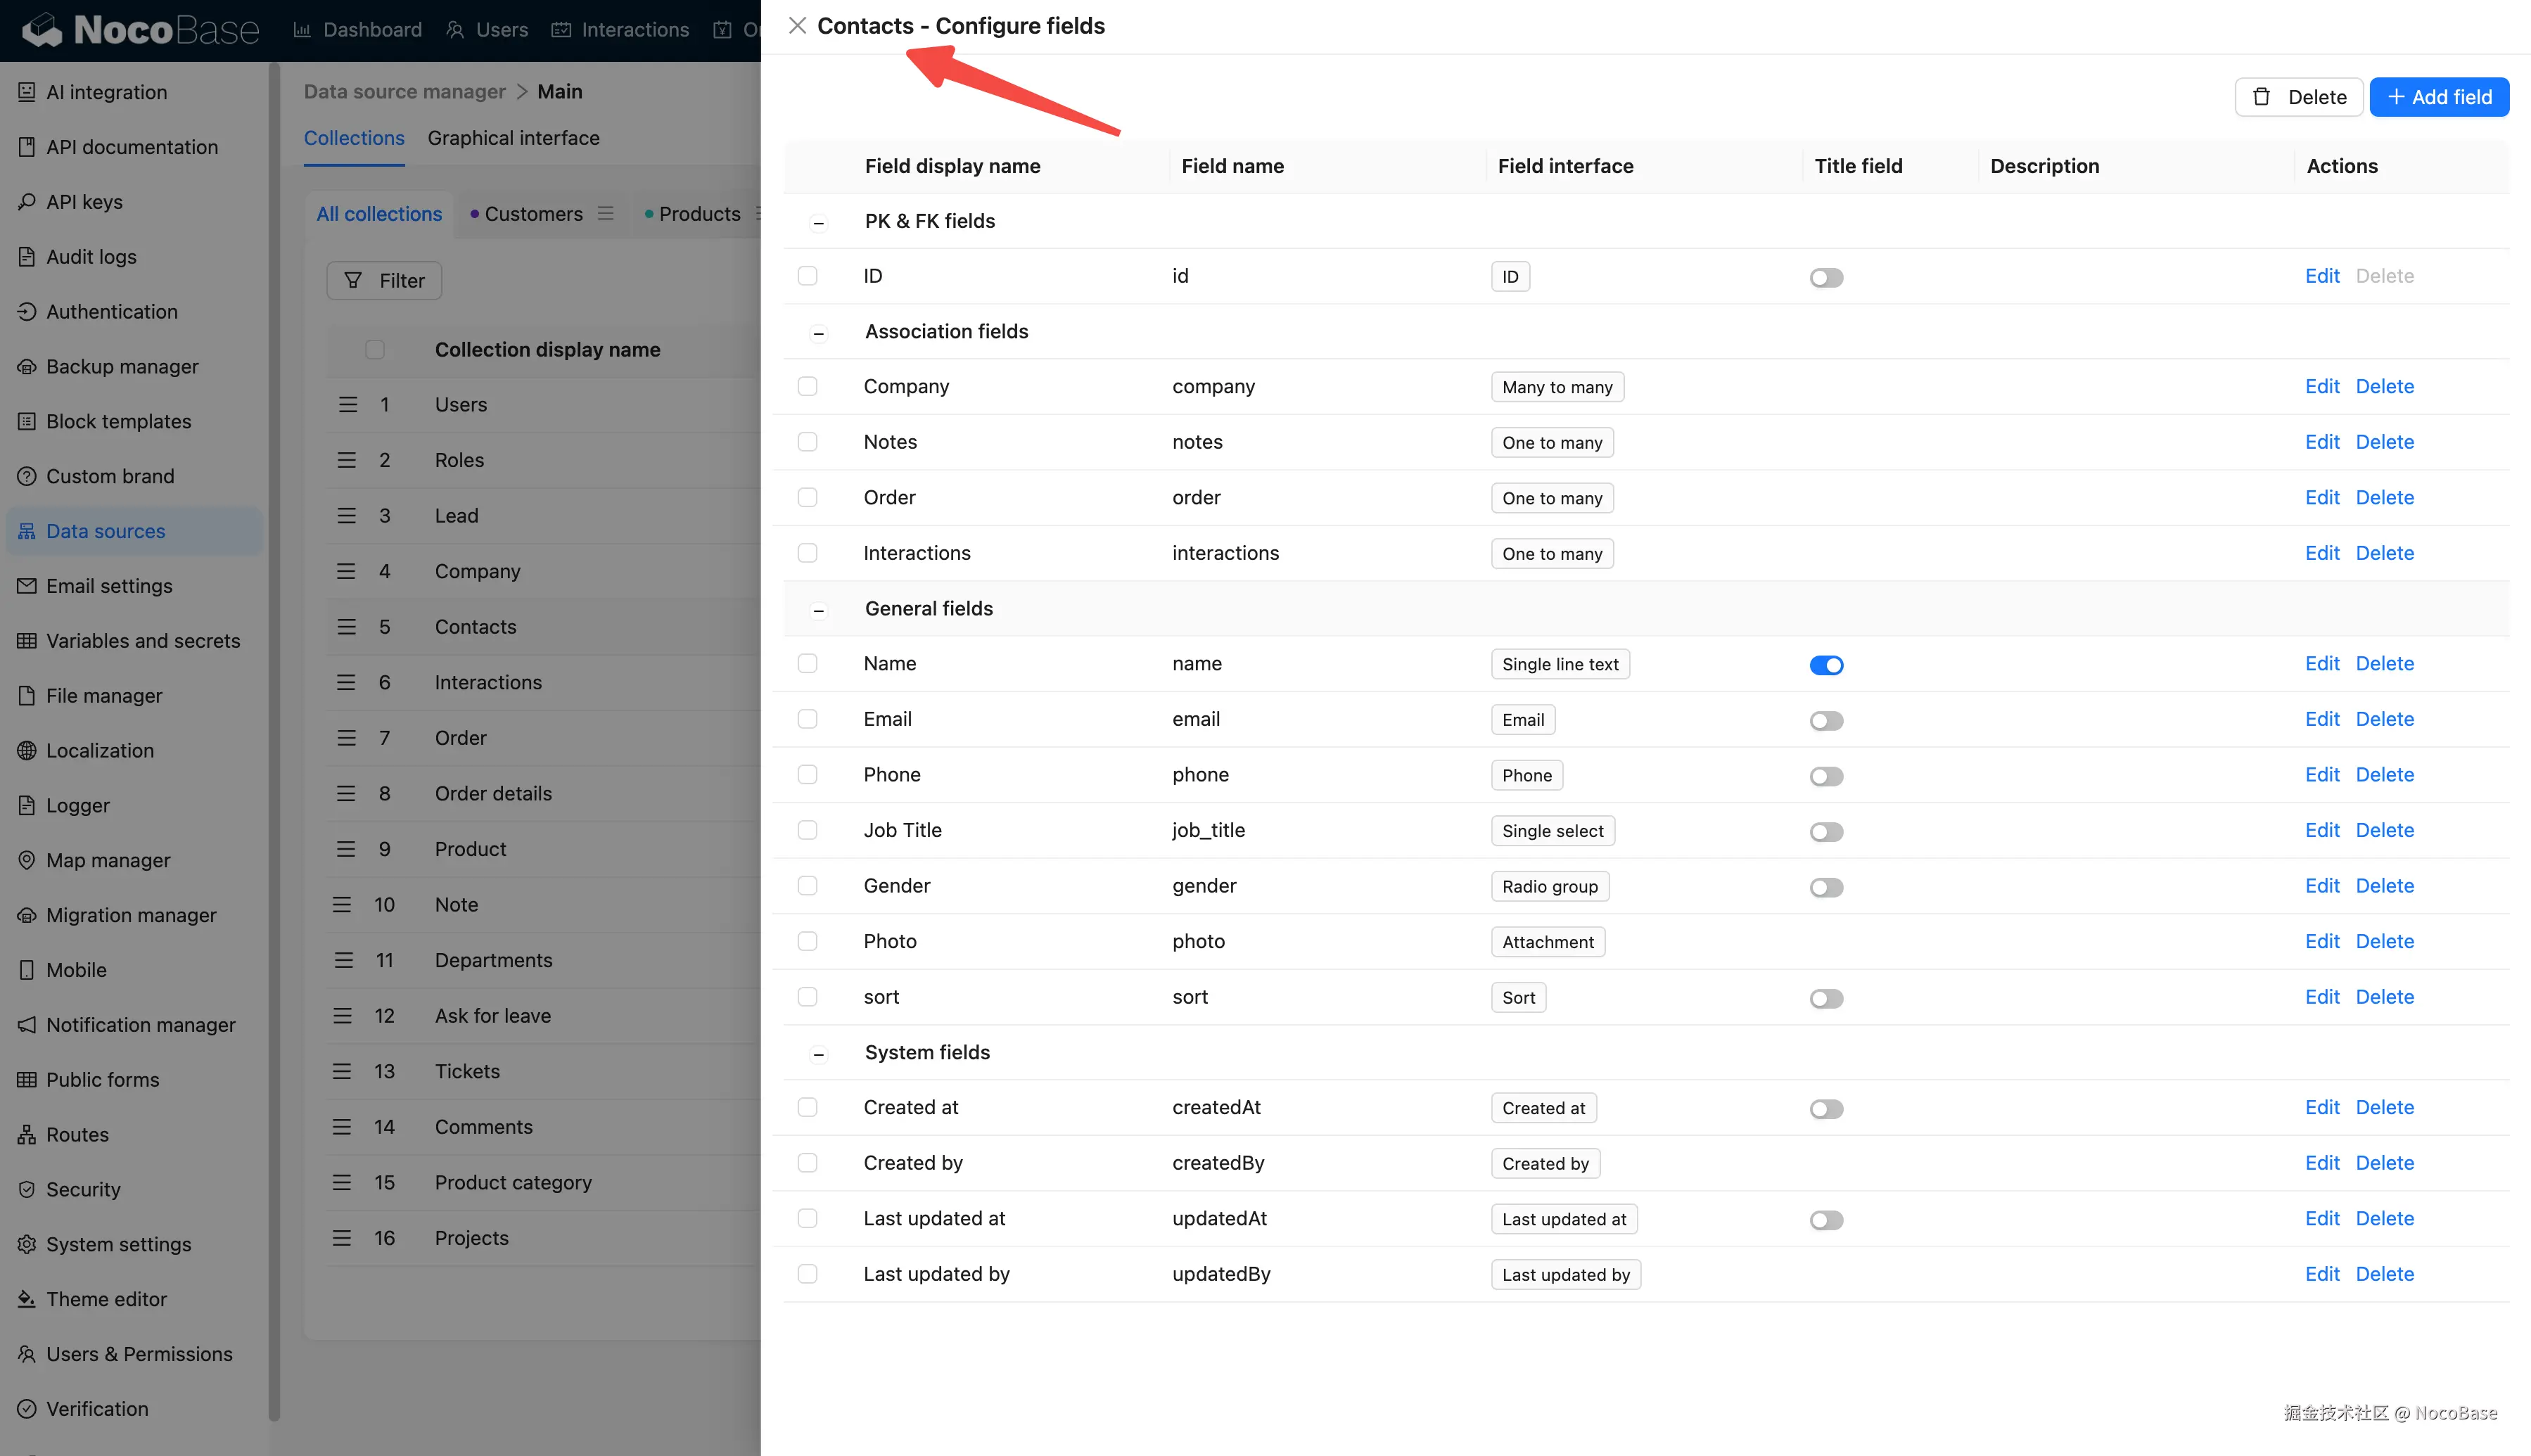Open the Users top menu item
This screenshot has height=1456, width=2531.
coord(487,30)
